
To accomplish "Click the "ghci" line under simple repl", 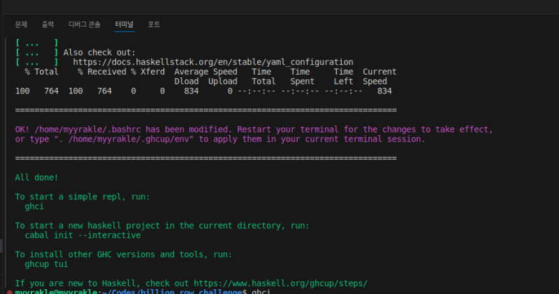I will [35, 207].
